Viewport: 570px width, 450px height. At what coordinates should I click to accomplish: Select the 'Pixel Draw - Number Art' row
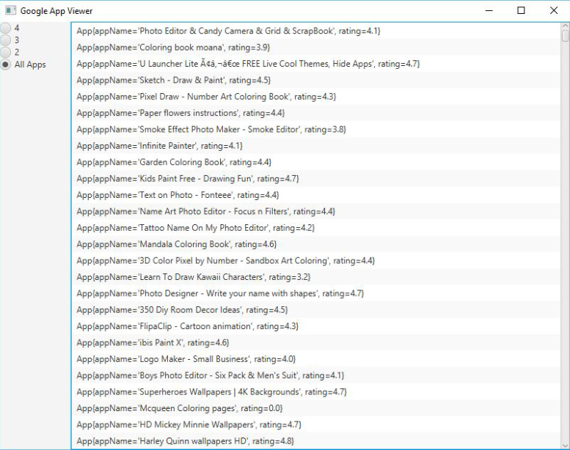[316, 97]
